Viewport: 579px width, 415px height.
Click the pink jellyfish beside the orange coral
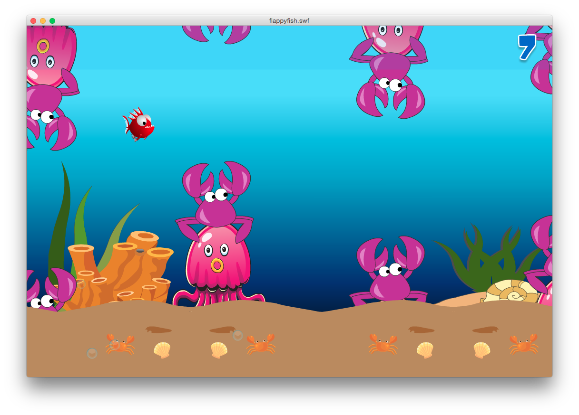[x=218, y=266]
